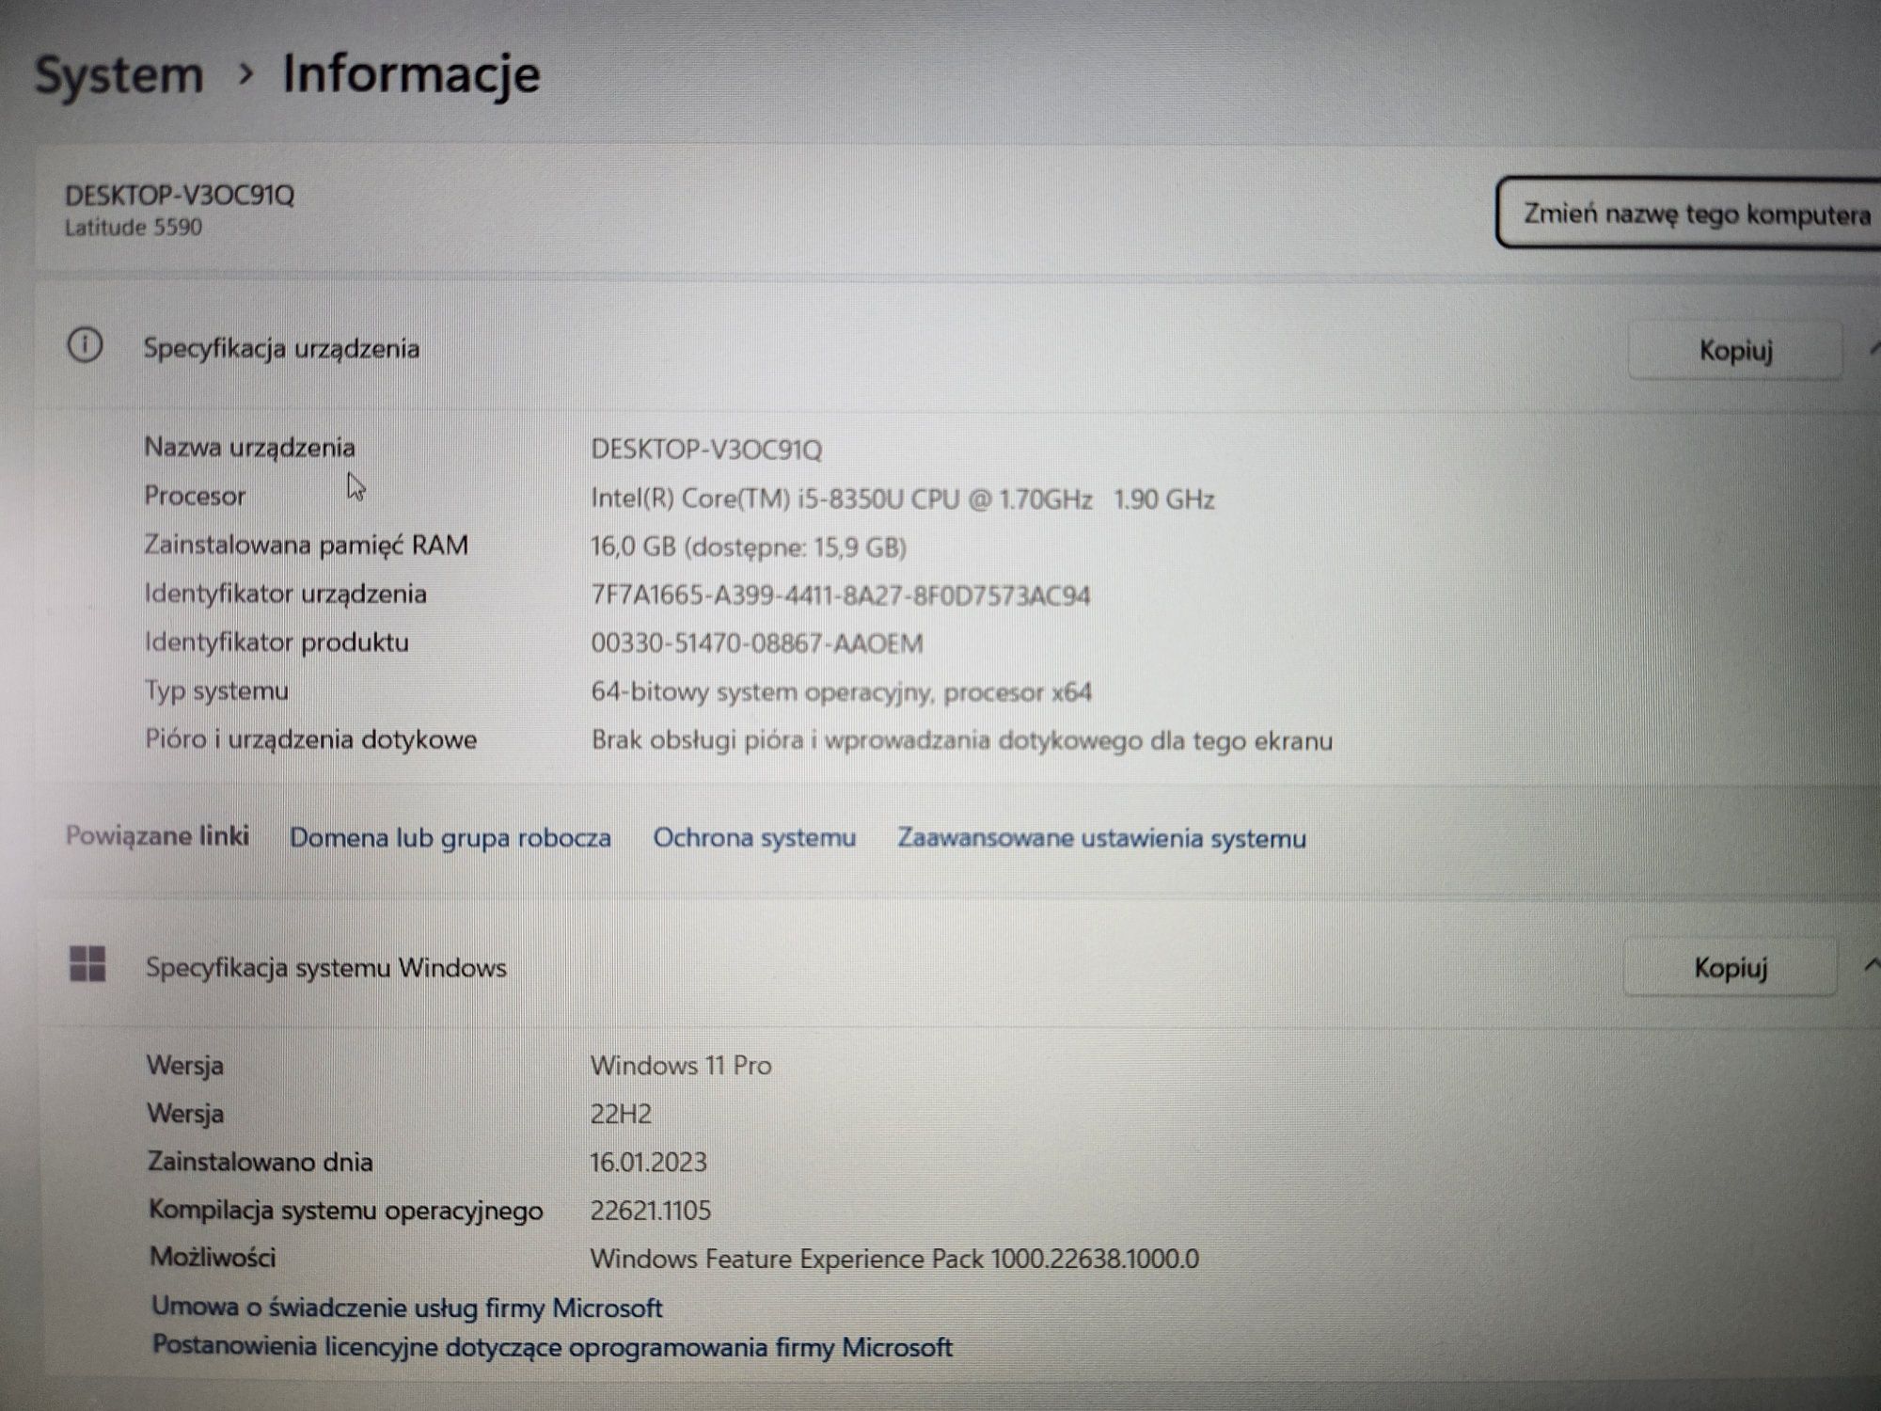Image resolution: width=1881 pixels, height=1411 pixels.
Task: Select the OS build 22621.1105 value
Action: [650, 1211]
